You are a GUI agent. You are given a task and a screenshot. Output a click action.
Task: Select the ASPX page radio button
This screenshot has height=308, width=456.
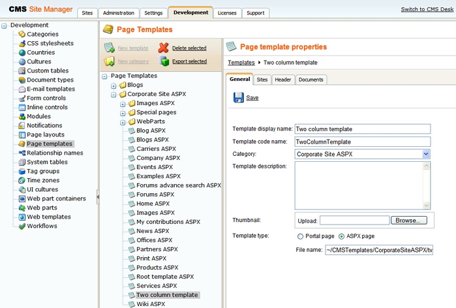coord(341,236)
